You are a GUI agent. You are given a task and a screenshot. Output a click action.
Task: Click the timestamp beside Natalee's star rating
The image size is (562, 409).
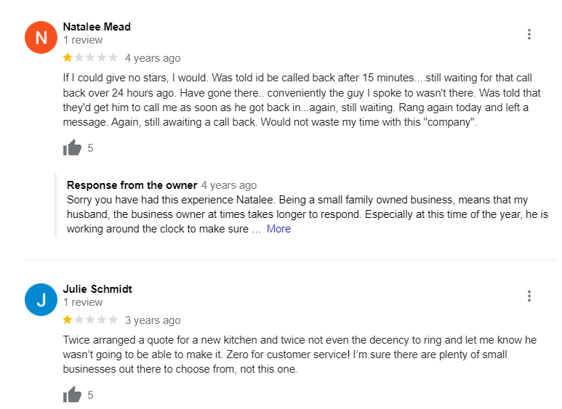pos(153,58)
